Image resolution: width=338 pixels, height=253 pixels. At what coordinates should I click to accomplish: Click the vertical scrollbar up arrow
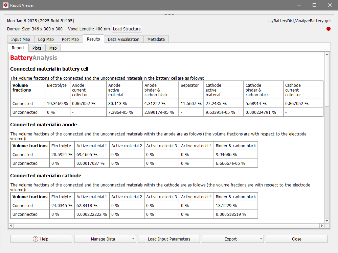click(327, 55)
